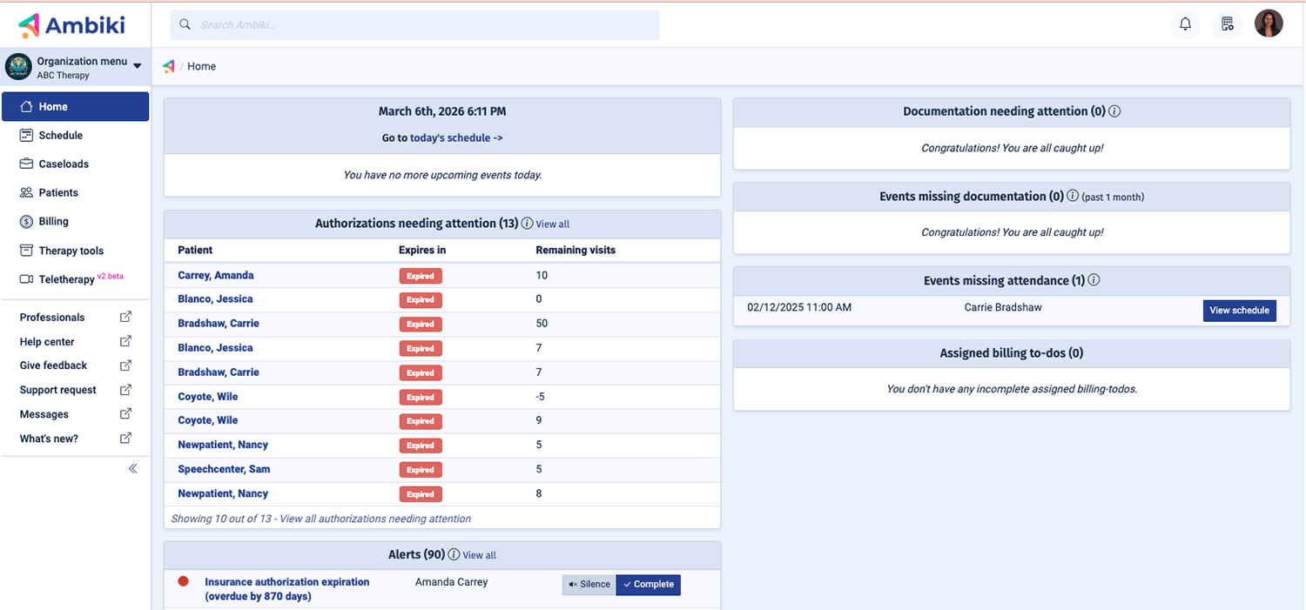The image size is (1306, 610).
Task: Open Schedule from the sidebar
Action: point(60,136)
